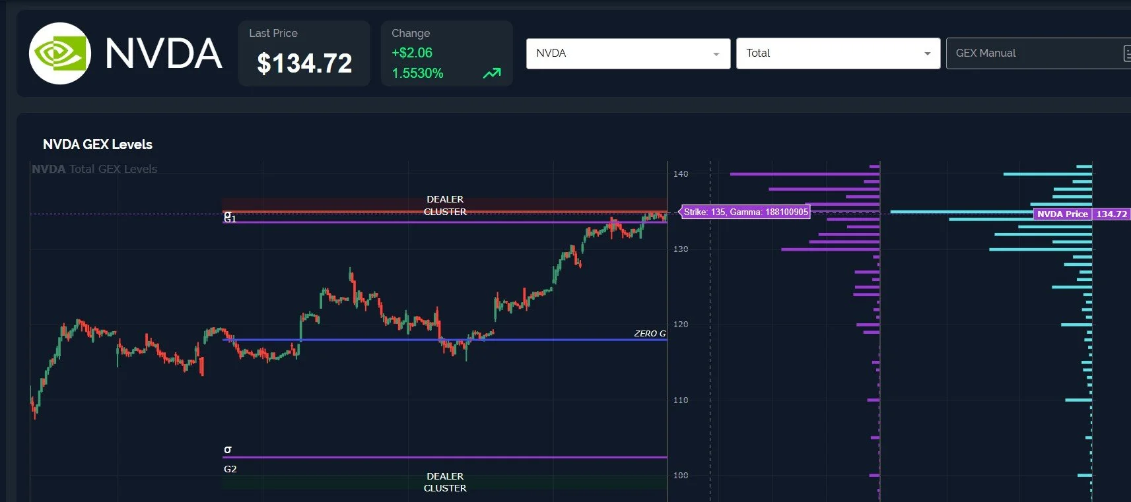Image resolution: width=1131 pixels, height=502 pixels.
Task: Open the Total combo box
Action: (838, 53)
